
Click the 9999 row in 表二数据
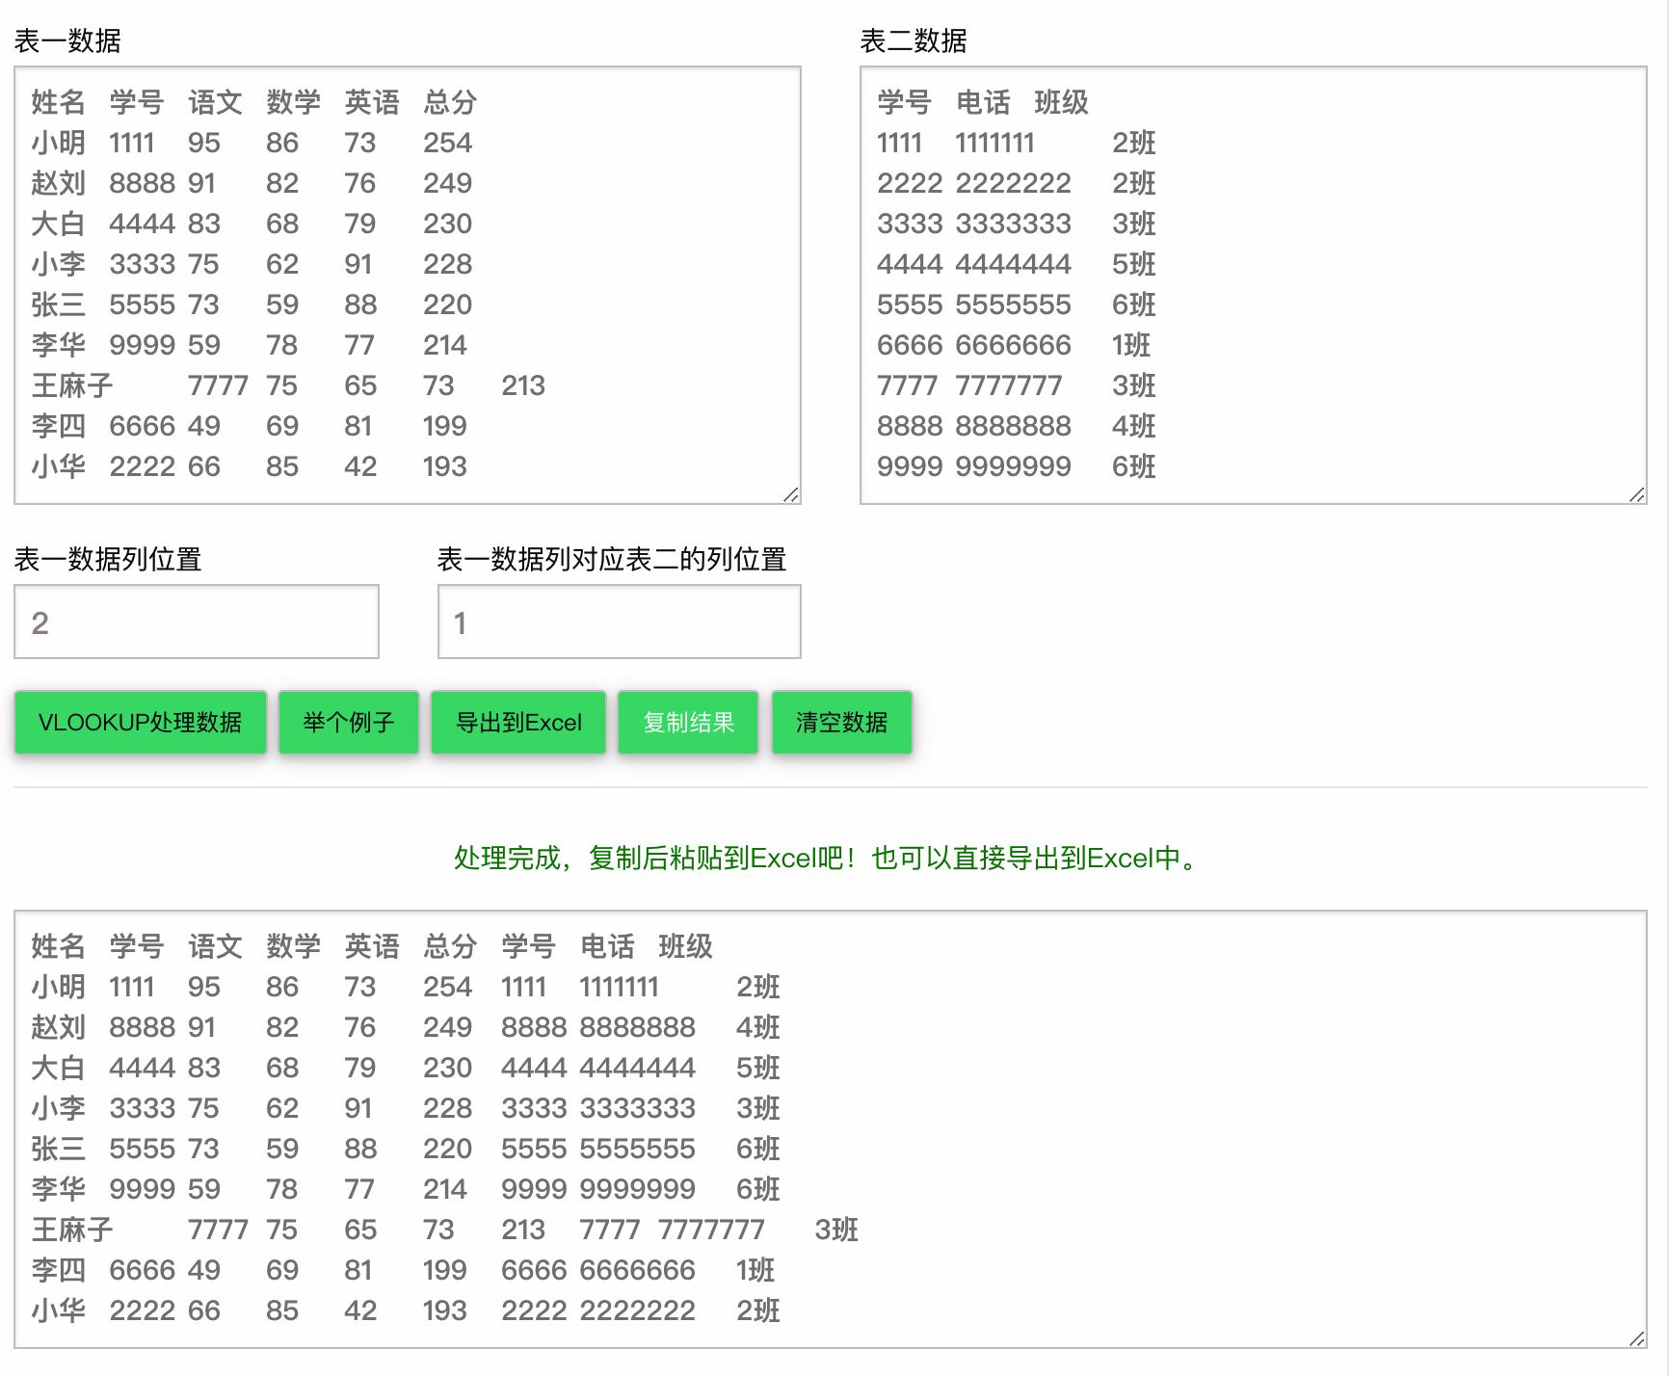point(1012,465)
